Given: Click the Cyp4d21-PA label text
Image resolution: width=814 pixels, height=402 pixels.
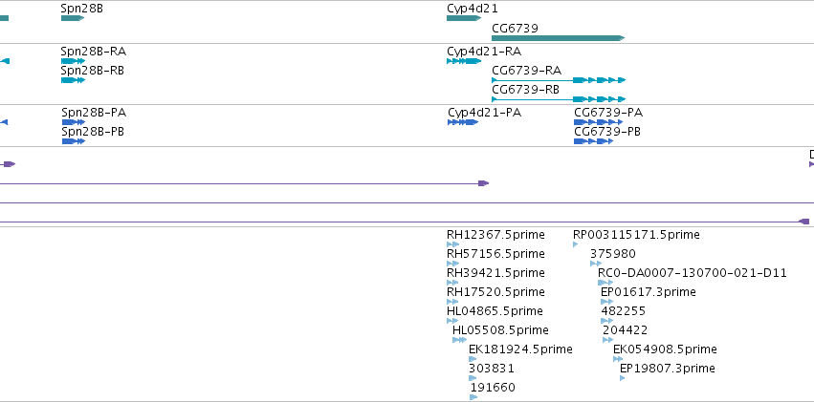Looking at the screenshot, I should 485,113.
